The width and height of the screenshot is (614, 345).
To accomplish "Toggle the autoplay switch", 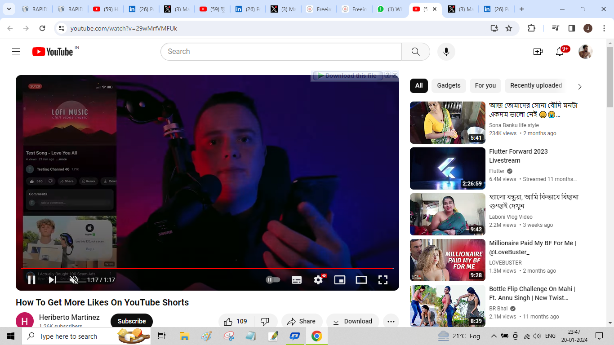I will click(x=273, y=280).
